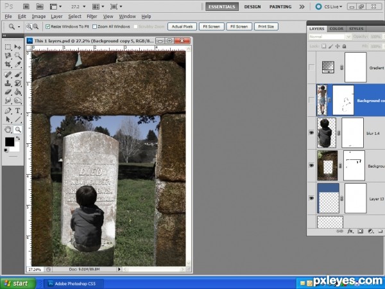Open the Filter menu
The width and height of the screenshot is (385, 289).
[x=92, y=17]
